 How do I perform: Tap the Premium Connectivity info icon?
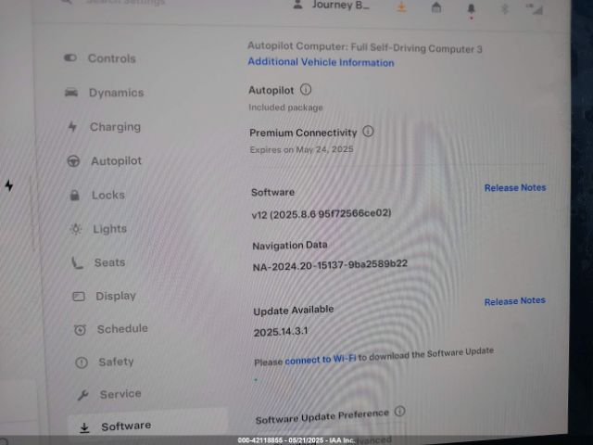click(368, 132)
